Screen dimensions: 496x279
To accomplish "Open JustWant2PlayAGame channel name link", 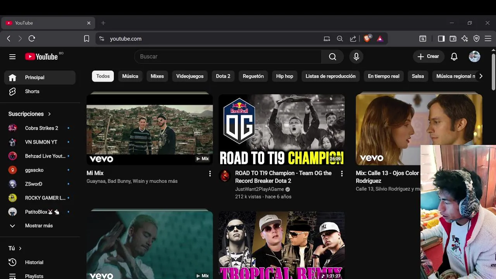I will pos(259,189).
